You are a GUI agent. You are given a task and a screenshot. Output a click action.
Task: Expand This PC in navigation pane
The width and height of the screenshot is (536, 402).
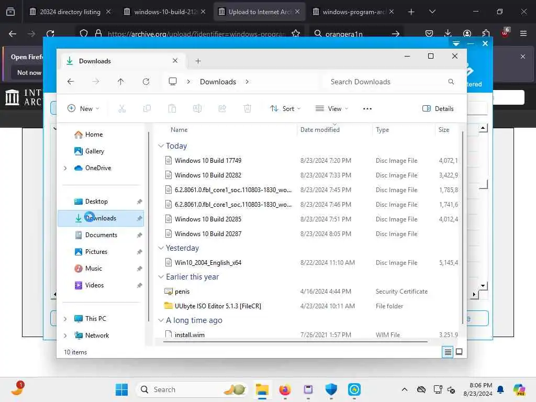[x=65, y=319]
